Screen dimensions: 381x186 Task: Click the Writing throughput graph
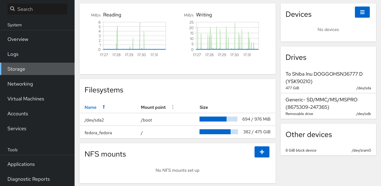pos(227,36)
